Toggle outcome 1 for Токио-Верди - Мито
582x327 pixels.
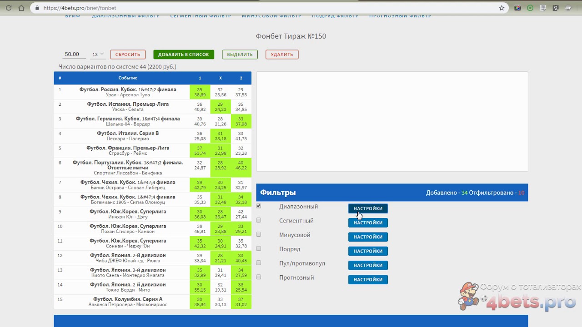pyautogui.click(x=200, y=287)
